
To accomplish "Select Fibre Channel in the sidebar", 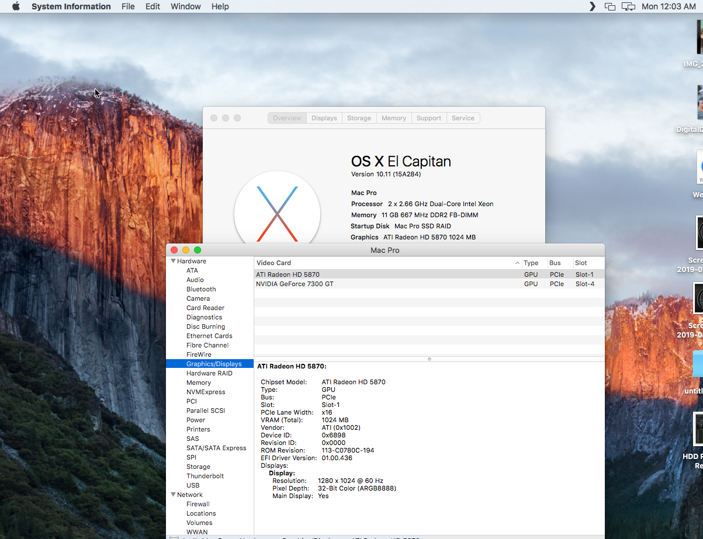I will click(207, 345).
